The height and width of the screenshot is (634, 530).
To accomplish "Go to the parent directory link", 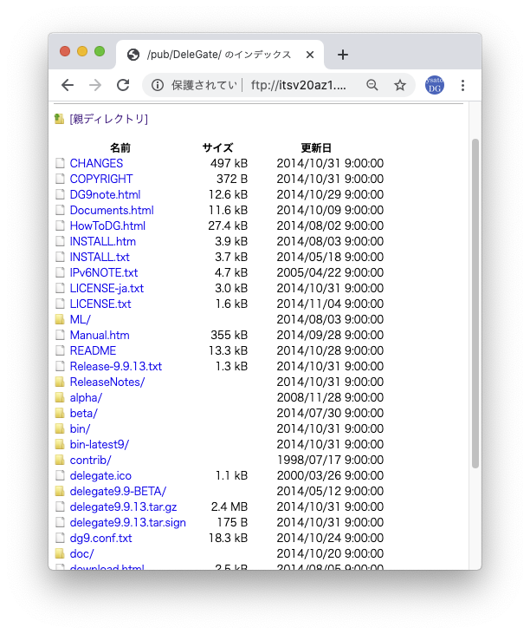I will point(108,119).
